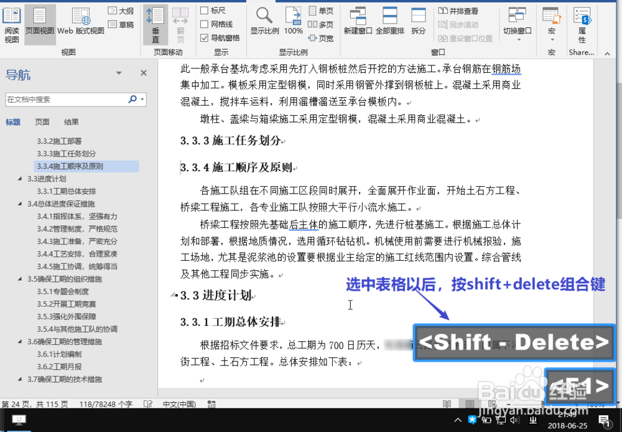Switch to the Results tab in Navigation
Screen dimensions: 622x432
pos(70,122)
